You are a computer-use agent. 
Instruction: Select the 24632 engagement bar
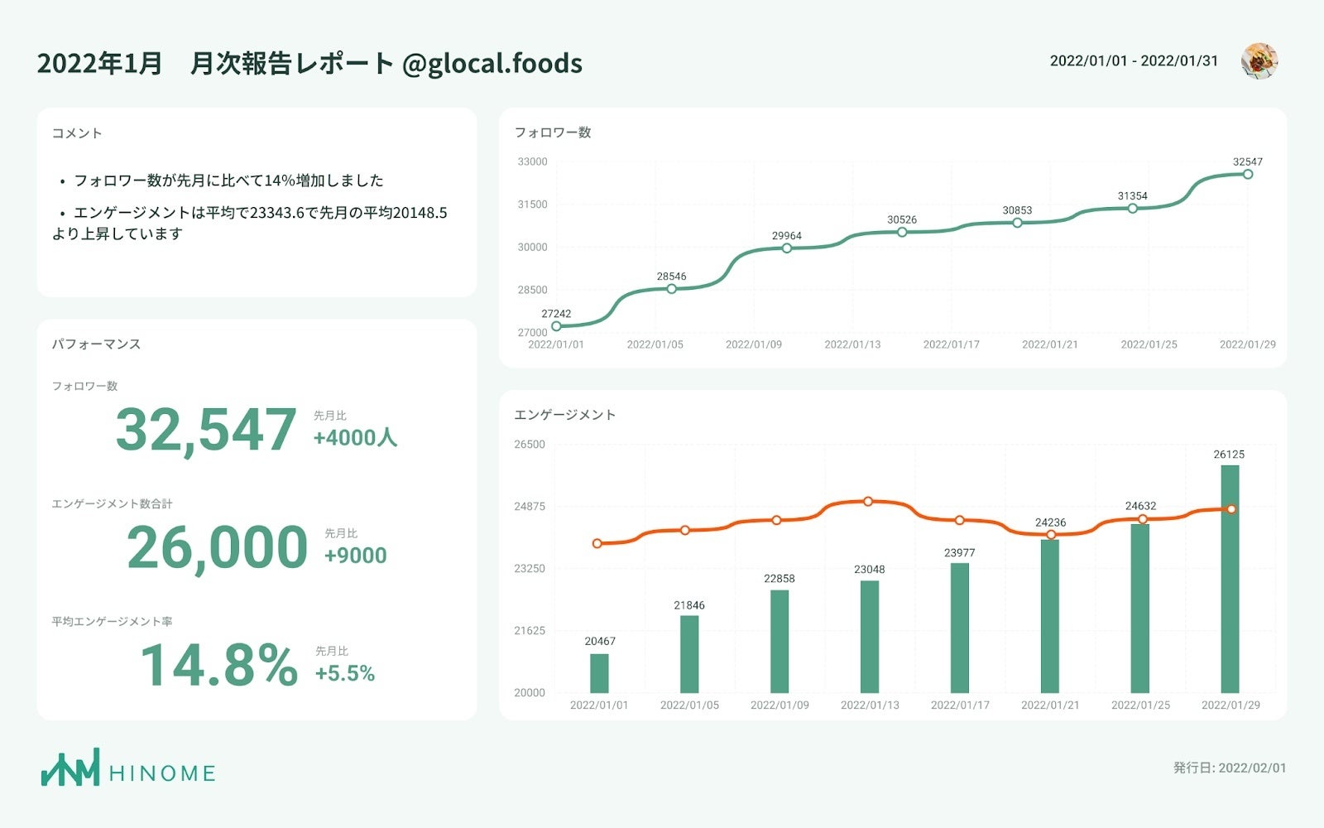click(1140, 609)
